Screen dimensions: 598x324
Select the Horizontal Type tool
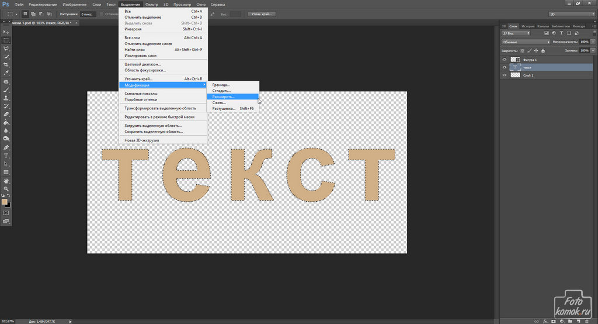click(6, 156)
